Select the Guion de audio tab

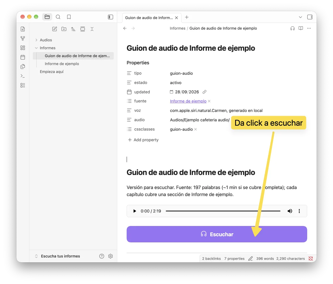[149, 18]
